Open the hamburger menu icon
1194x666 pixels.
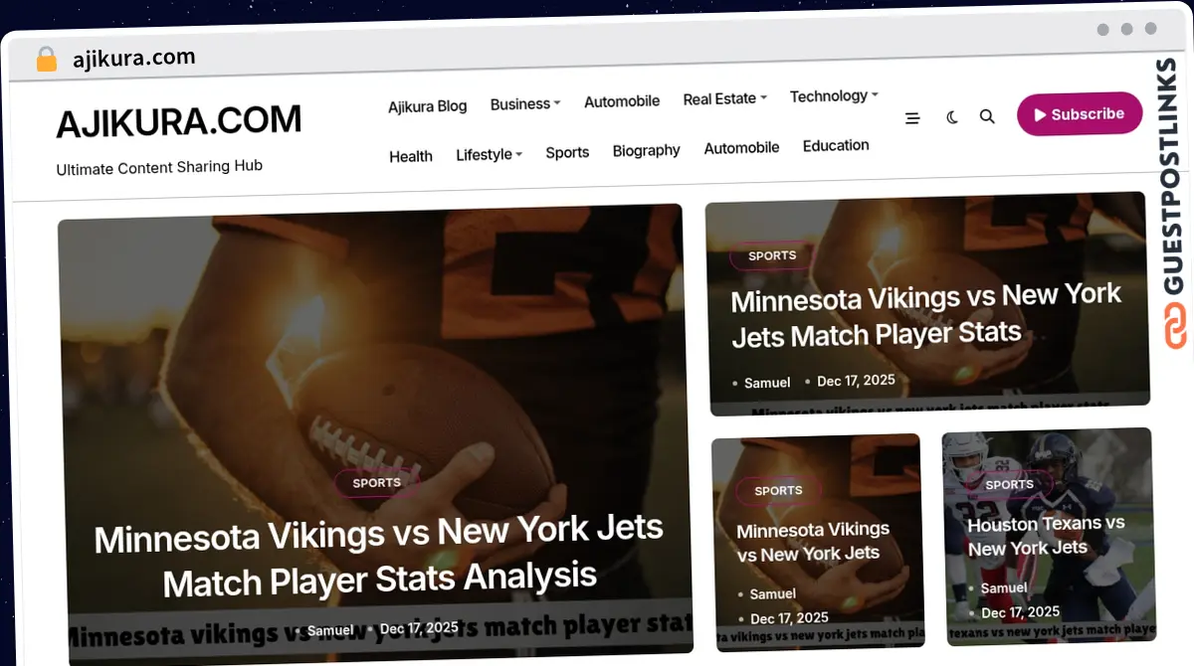912,118
